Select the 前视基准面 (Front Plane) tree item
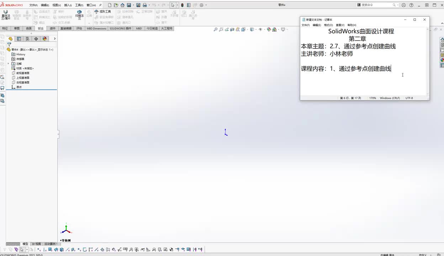 (20, 73)
